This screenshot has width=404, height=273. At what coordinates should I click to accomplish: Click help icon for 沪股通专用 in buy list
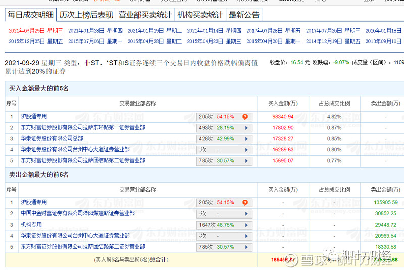click(x=245, y=117)
